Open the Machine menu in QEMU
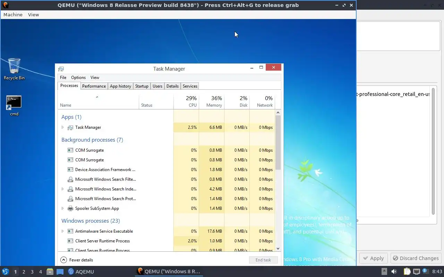Image resolution: width=444 pixels, height=277 pixels. tap(13, 15)
